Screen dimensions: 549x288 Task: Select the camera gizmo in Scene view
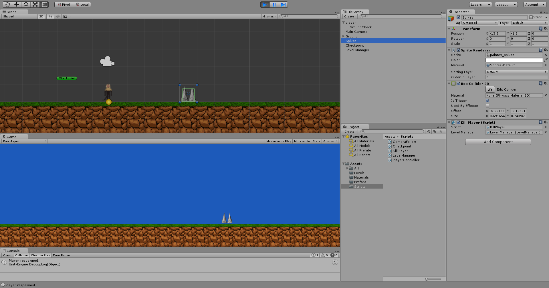tap(107, 61)
